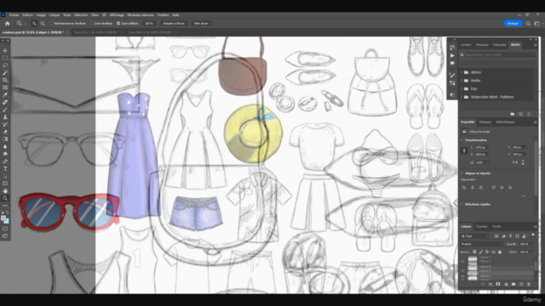Add layer style fx icon
Screen dimensions: 545x306
tap(490, 284)
